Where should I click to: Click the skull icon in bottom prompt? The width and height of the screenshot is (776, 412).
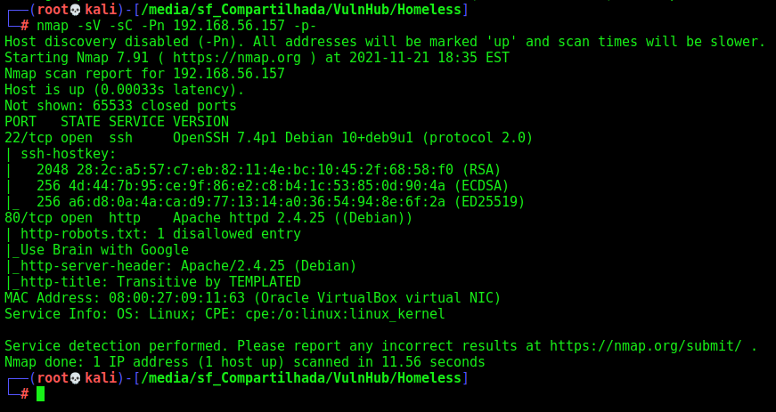(x=75, y=378)
